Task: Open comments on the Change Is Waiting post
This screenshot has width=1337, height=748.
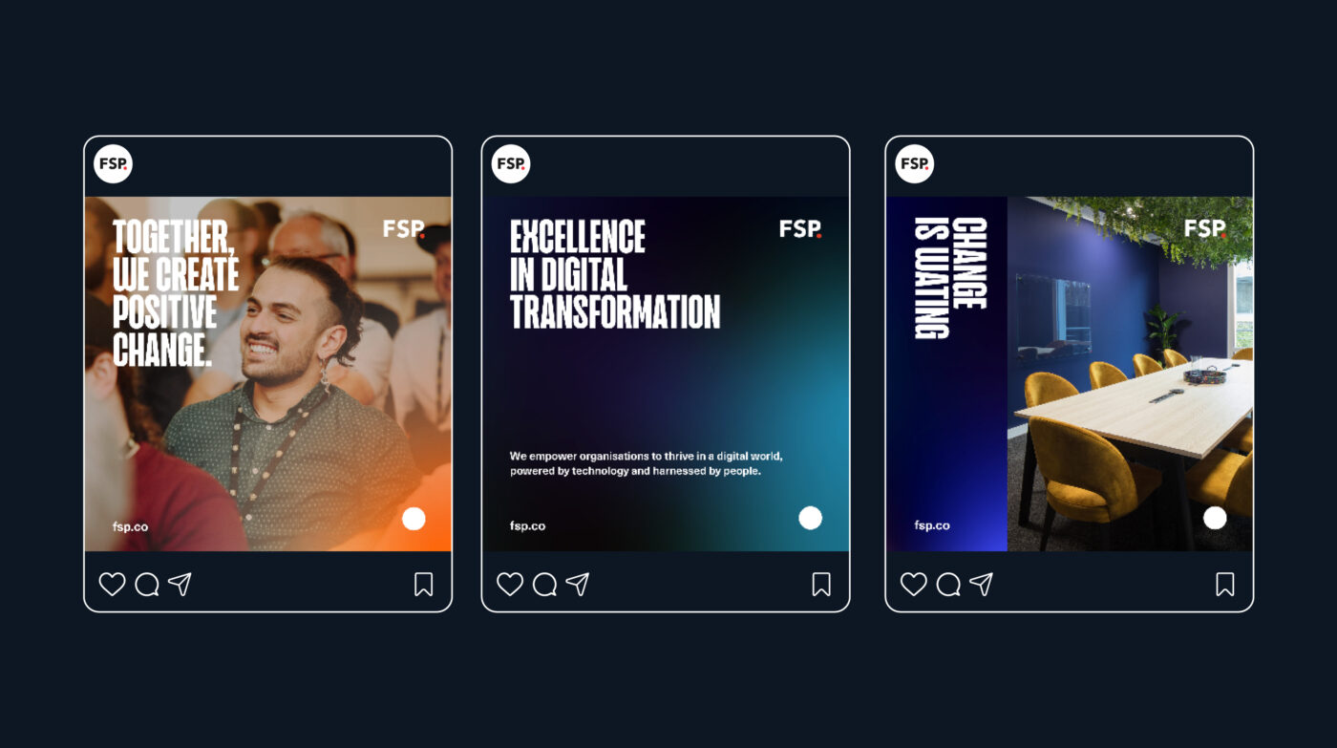Action: (948, 584)
